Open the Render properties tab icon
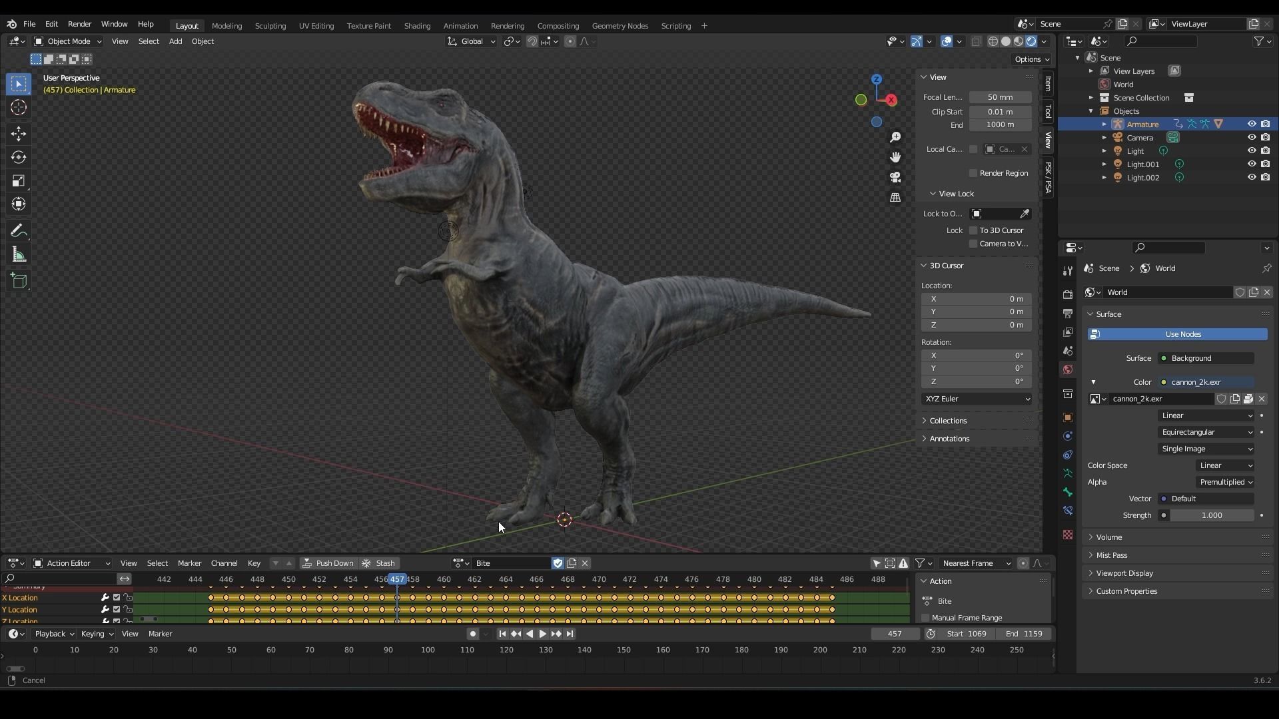Image resolution: width=1279 pixels, height=719 pixels. tap(1068, 295)
